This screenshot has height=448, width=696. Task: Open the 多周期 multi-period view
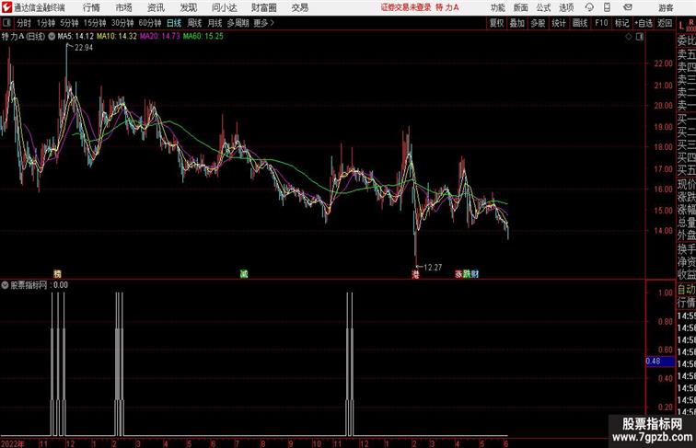(x=238, y=23)
